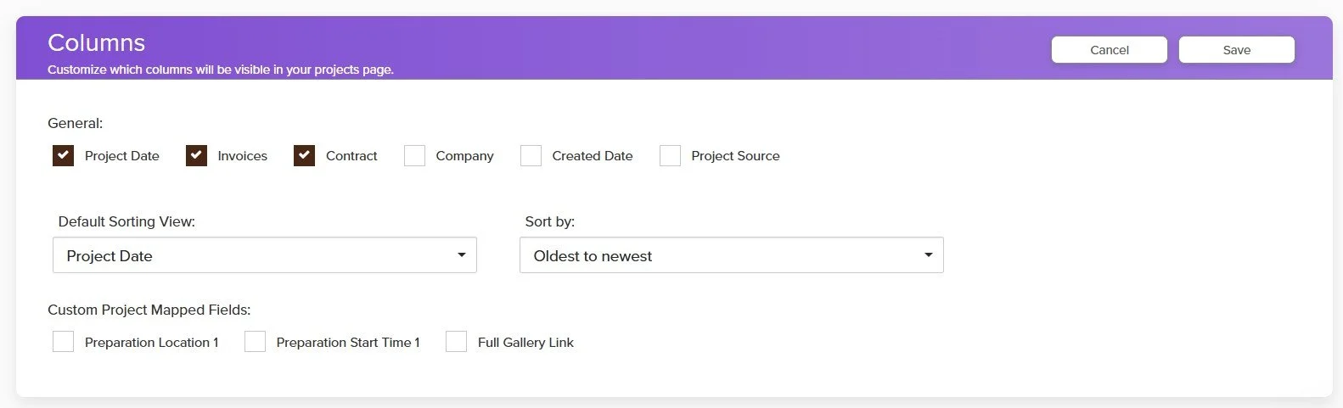Cancel the column changes
Image resolution: width=1343 pixels, height=408 pixels.
(x=1110, y=50)
